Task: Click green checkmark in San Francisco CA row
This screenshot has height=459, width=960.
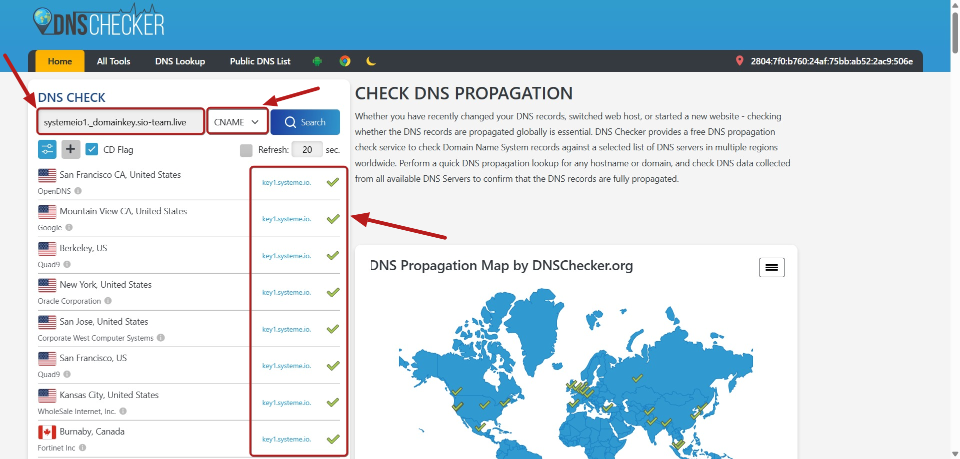Action: [333, 182]
